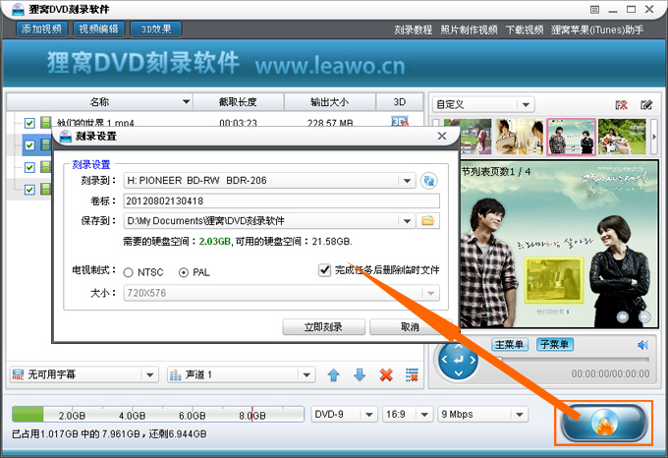This screenshot has width=668, height=458.
Task: Click the previous page arrow in menu preview
Action: pos(623,317)
